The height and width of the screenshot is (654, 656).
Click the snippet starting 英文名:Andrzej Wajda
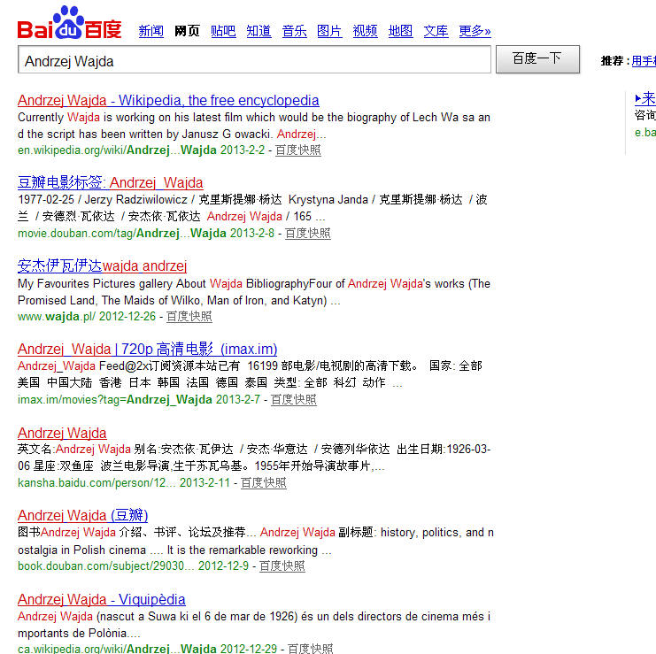[x=254, y=458]
